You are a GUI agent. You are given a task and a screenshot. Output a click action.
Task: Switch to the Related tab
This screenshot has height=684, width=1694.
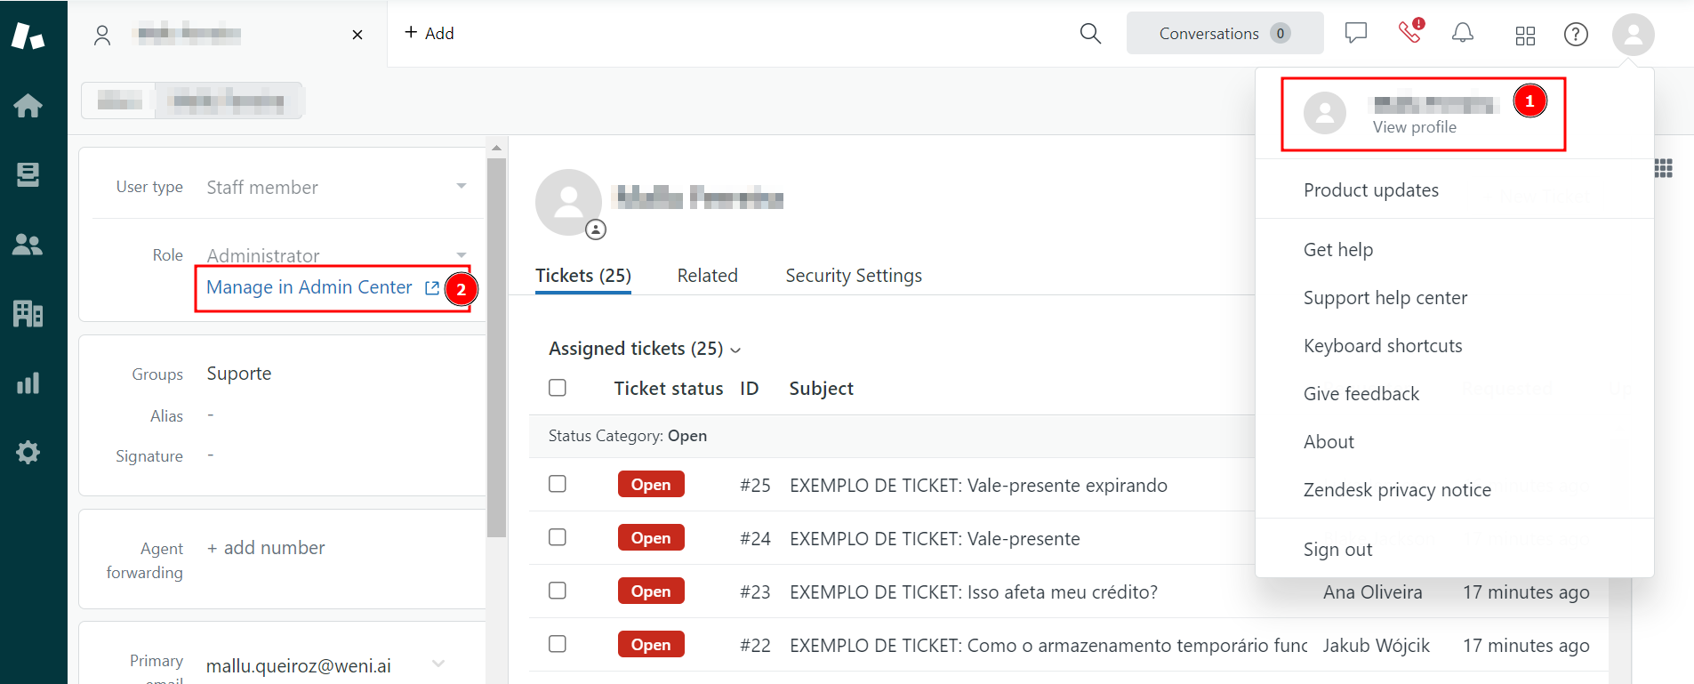[x=707, y=276]
